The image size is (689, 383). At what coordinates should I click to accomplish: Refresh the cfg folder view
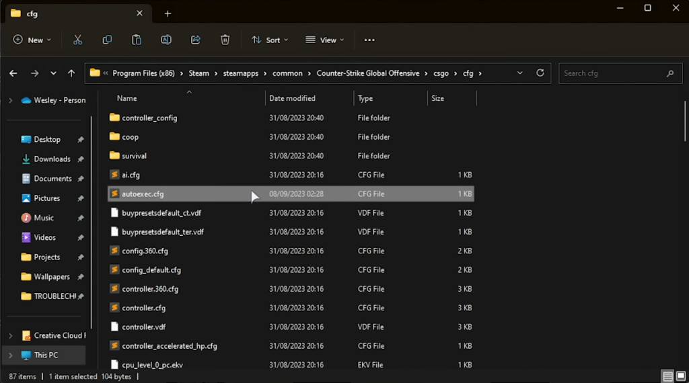pos(540,73)
